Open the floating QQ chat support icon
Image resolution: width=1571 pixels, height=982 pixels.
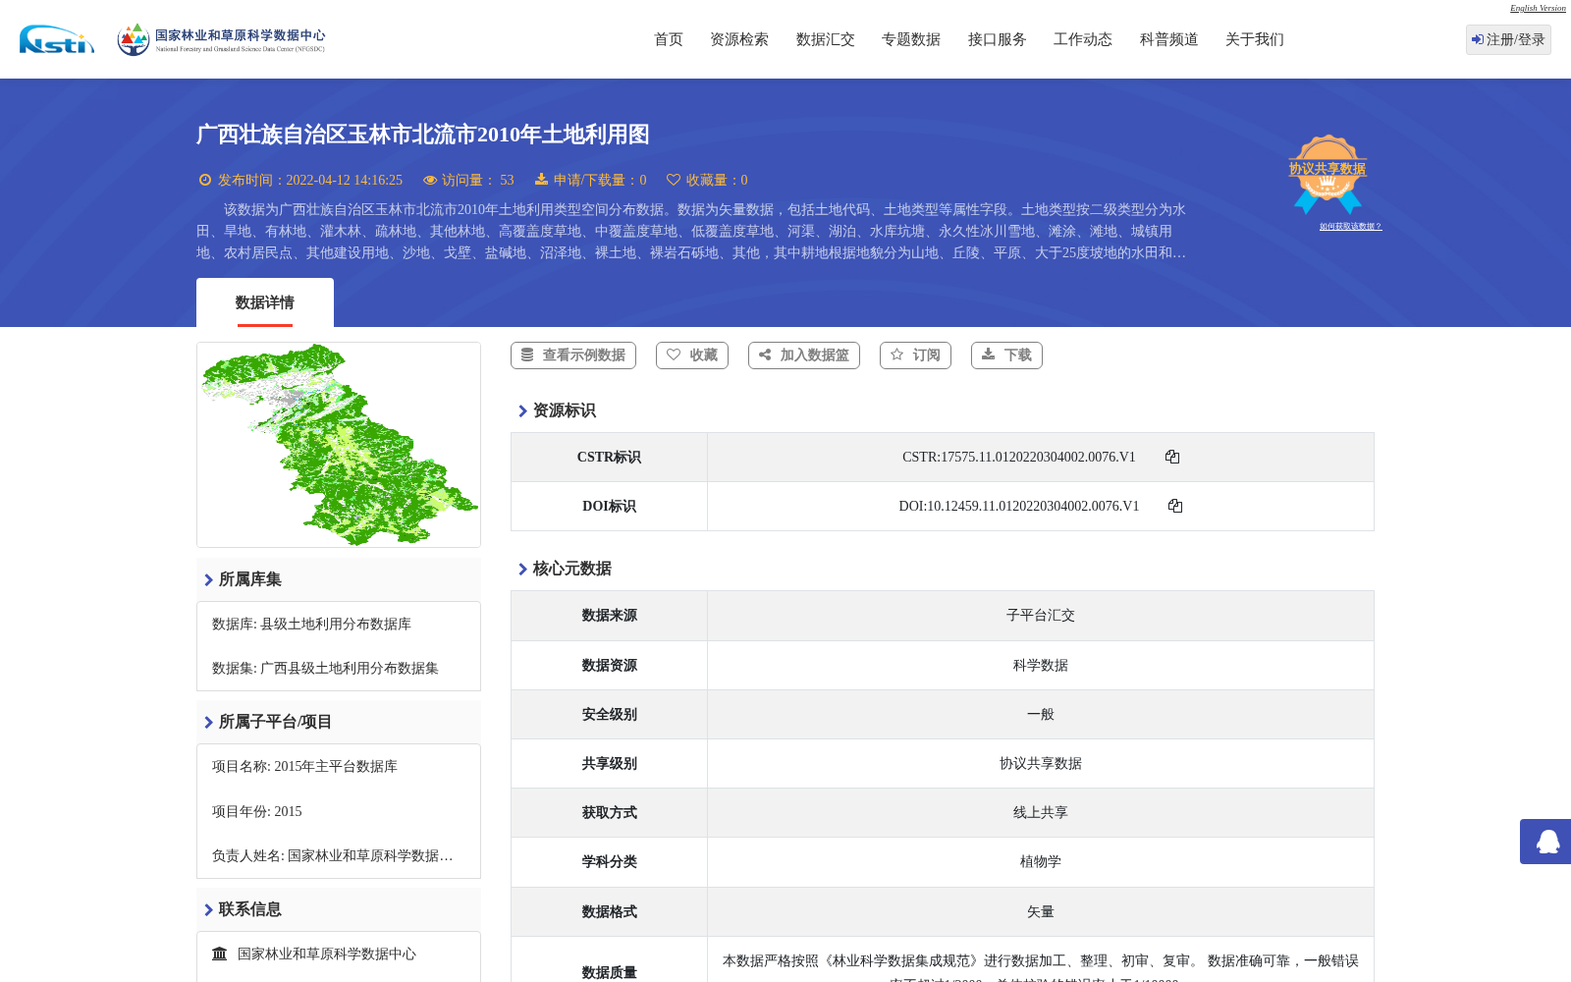[1546, 842]
